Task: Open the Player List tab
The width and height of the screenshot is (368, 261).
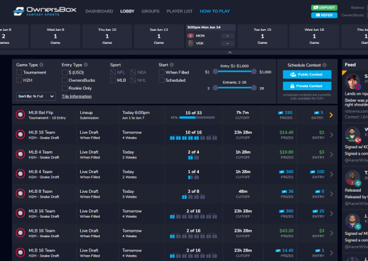Action: pyautogui.click(x=179, y=11)
